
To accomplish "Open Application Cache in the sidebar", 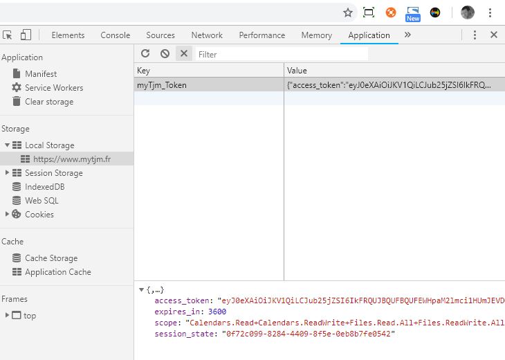I will tap(58, 272).
